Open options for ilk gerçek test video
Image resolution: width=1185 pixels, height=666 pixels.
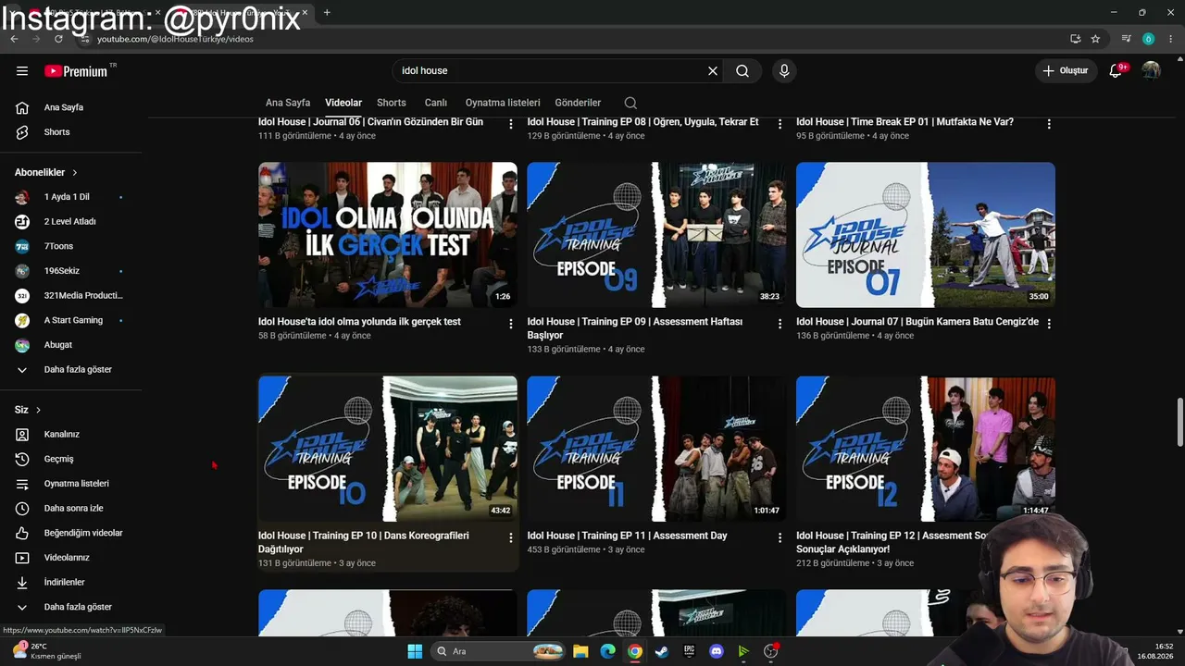coord(511,324)
